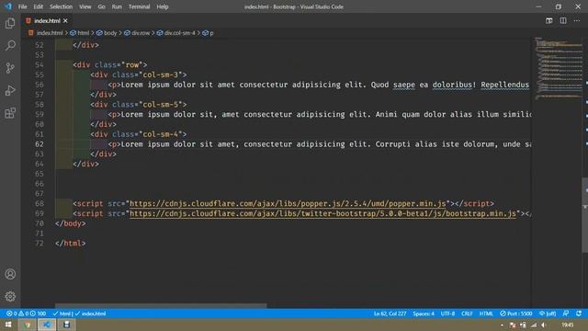Place cursor on the 'col-sm-3' class value
The width and height of the screenshot is (588, 331).
coord(160,74)
